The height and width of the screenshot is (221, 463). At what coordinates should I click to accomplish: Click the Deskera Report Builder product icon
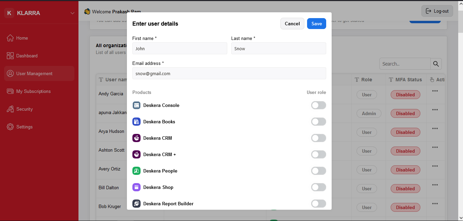click(x=136, y=204)
